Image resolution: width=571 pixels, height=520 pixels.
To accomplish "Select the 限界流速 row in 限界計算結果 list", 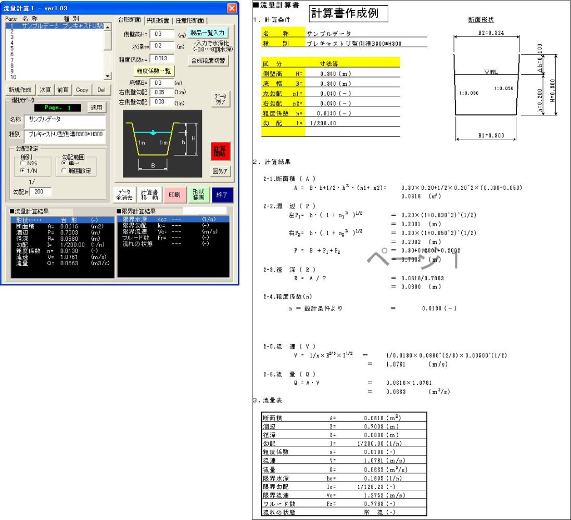I will point(173,232).
